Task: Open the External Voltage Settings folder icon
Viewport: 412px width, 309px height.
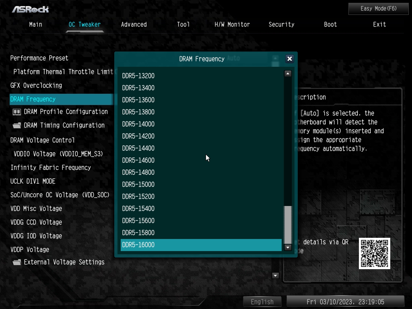Action: [x=17, y=262]
